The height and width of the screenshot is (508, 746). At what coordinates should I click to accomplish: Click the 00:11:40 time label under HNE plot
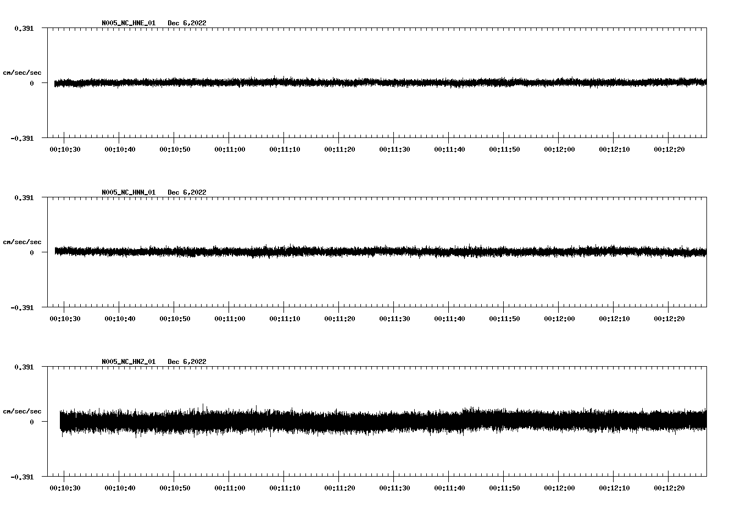(449, 150)
